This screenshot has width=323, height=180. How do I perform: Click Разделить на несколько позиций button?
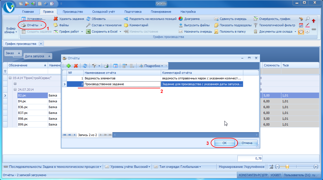[x=150, y=19]
